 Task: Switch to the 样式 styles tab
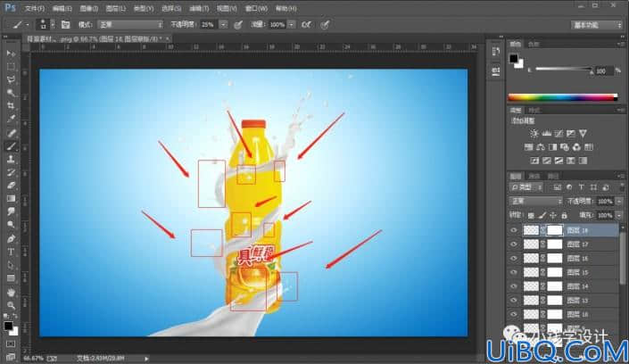pos(534,110)
